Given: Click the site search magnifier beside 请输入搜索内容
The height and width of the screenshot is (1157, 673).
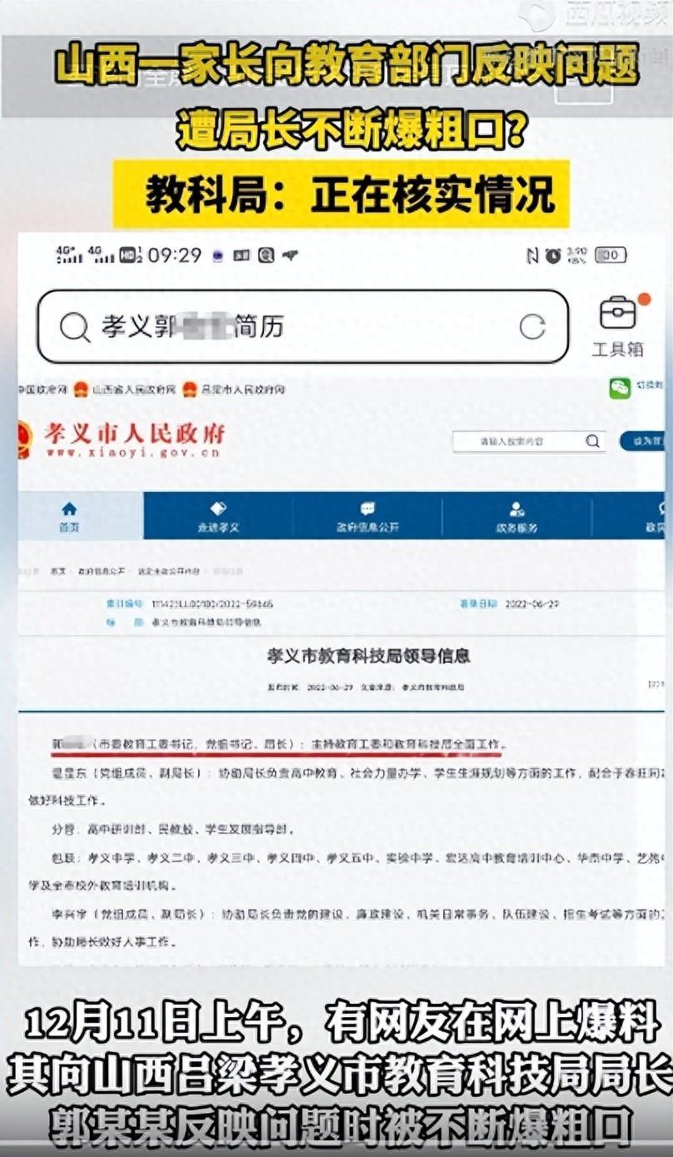Looking at the screenshot, I should pyautogui.click(x=592, y=441).
